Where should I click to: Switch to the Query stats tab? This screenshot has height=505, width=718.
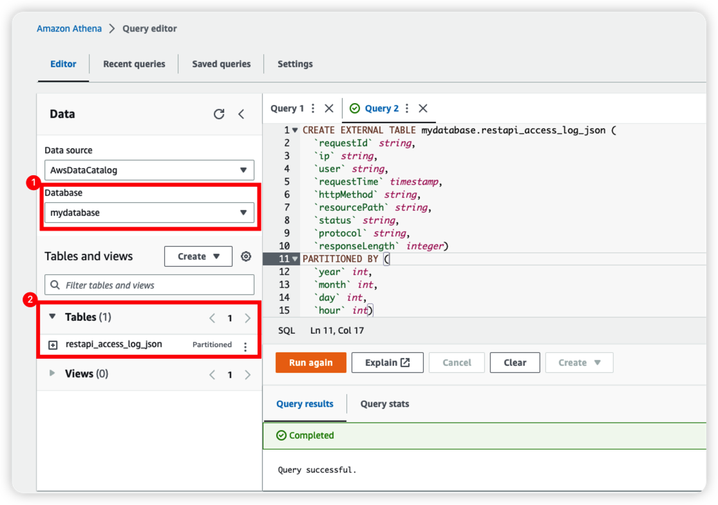pyautogui.click(x=384, y=404)
